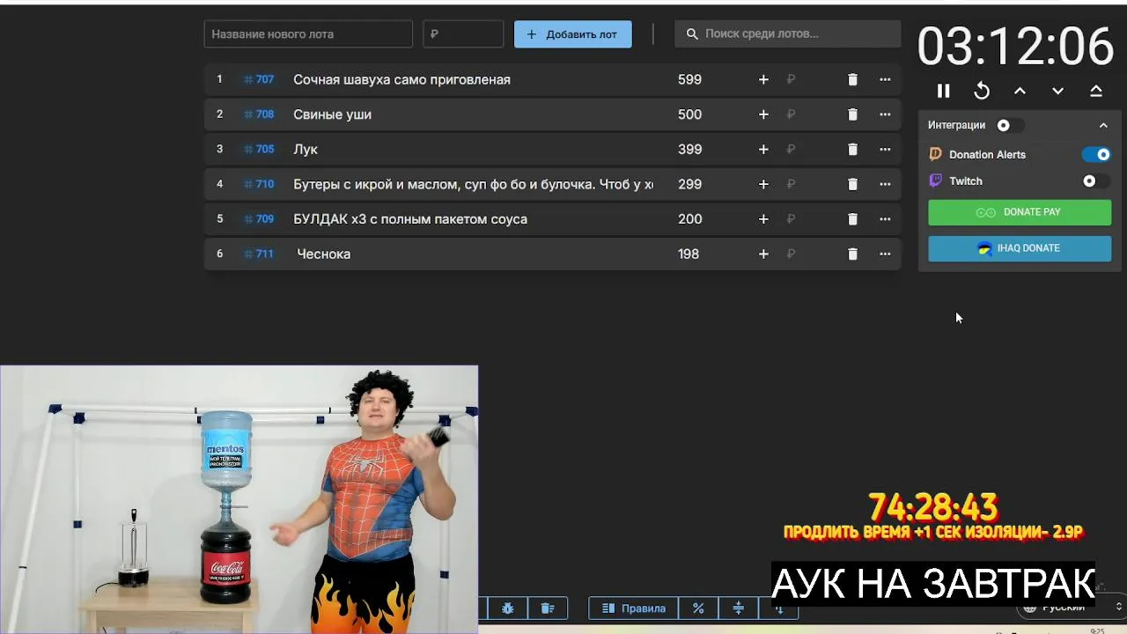Focus the Название нового лота field
Screen dimensions: 1127x634
pos(308,34)
